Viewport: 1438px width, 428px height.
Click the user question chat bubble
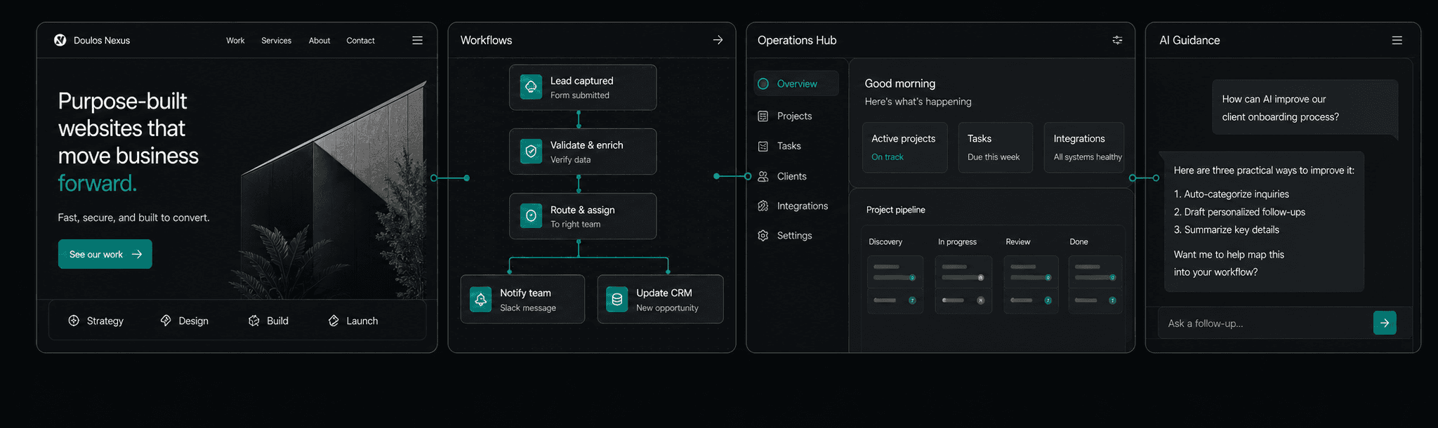1305,107
